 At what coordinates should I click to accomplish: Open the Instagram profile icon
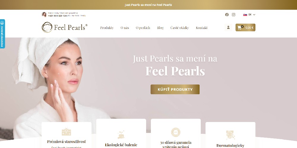pos(233,15)
